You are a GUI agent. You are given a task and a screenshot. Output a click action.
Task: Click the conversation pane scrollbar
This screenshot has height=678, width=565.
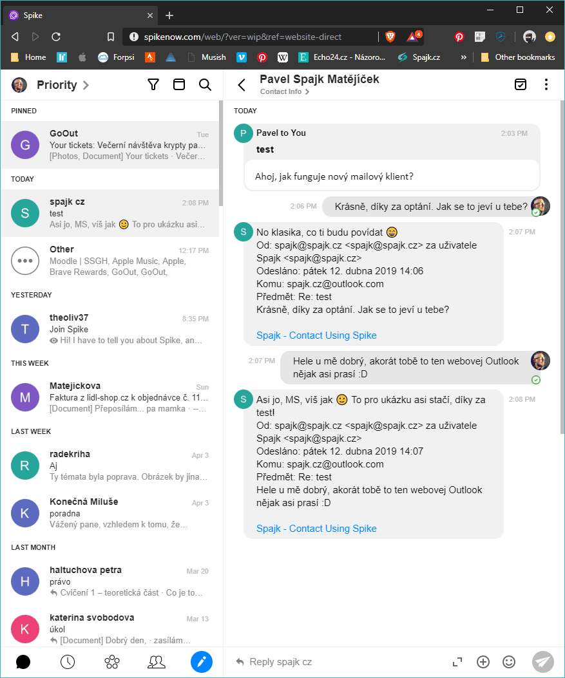pyautogui.click(x=562, y=267)
